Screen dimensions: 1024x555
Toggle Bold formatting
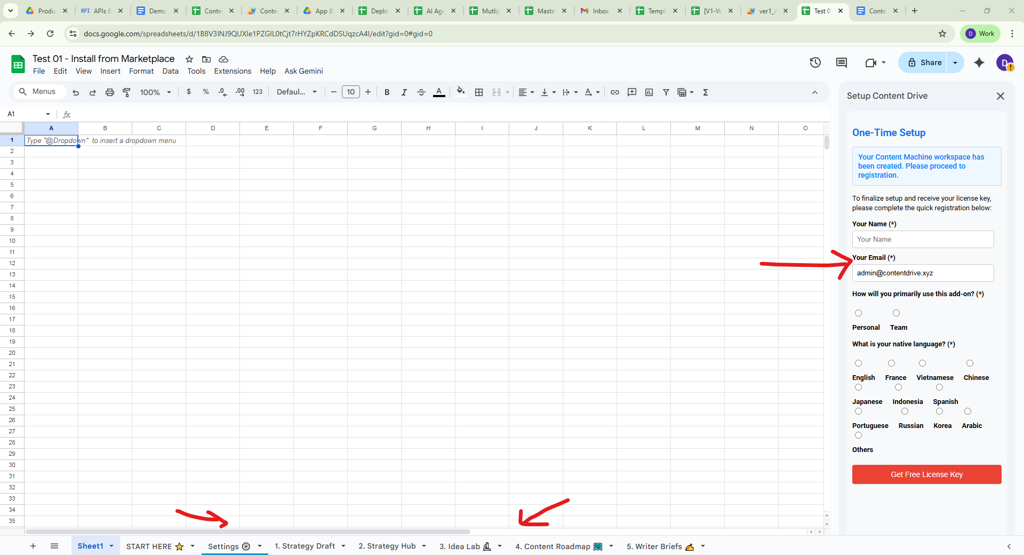pos(387,92)
